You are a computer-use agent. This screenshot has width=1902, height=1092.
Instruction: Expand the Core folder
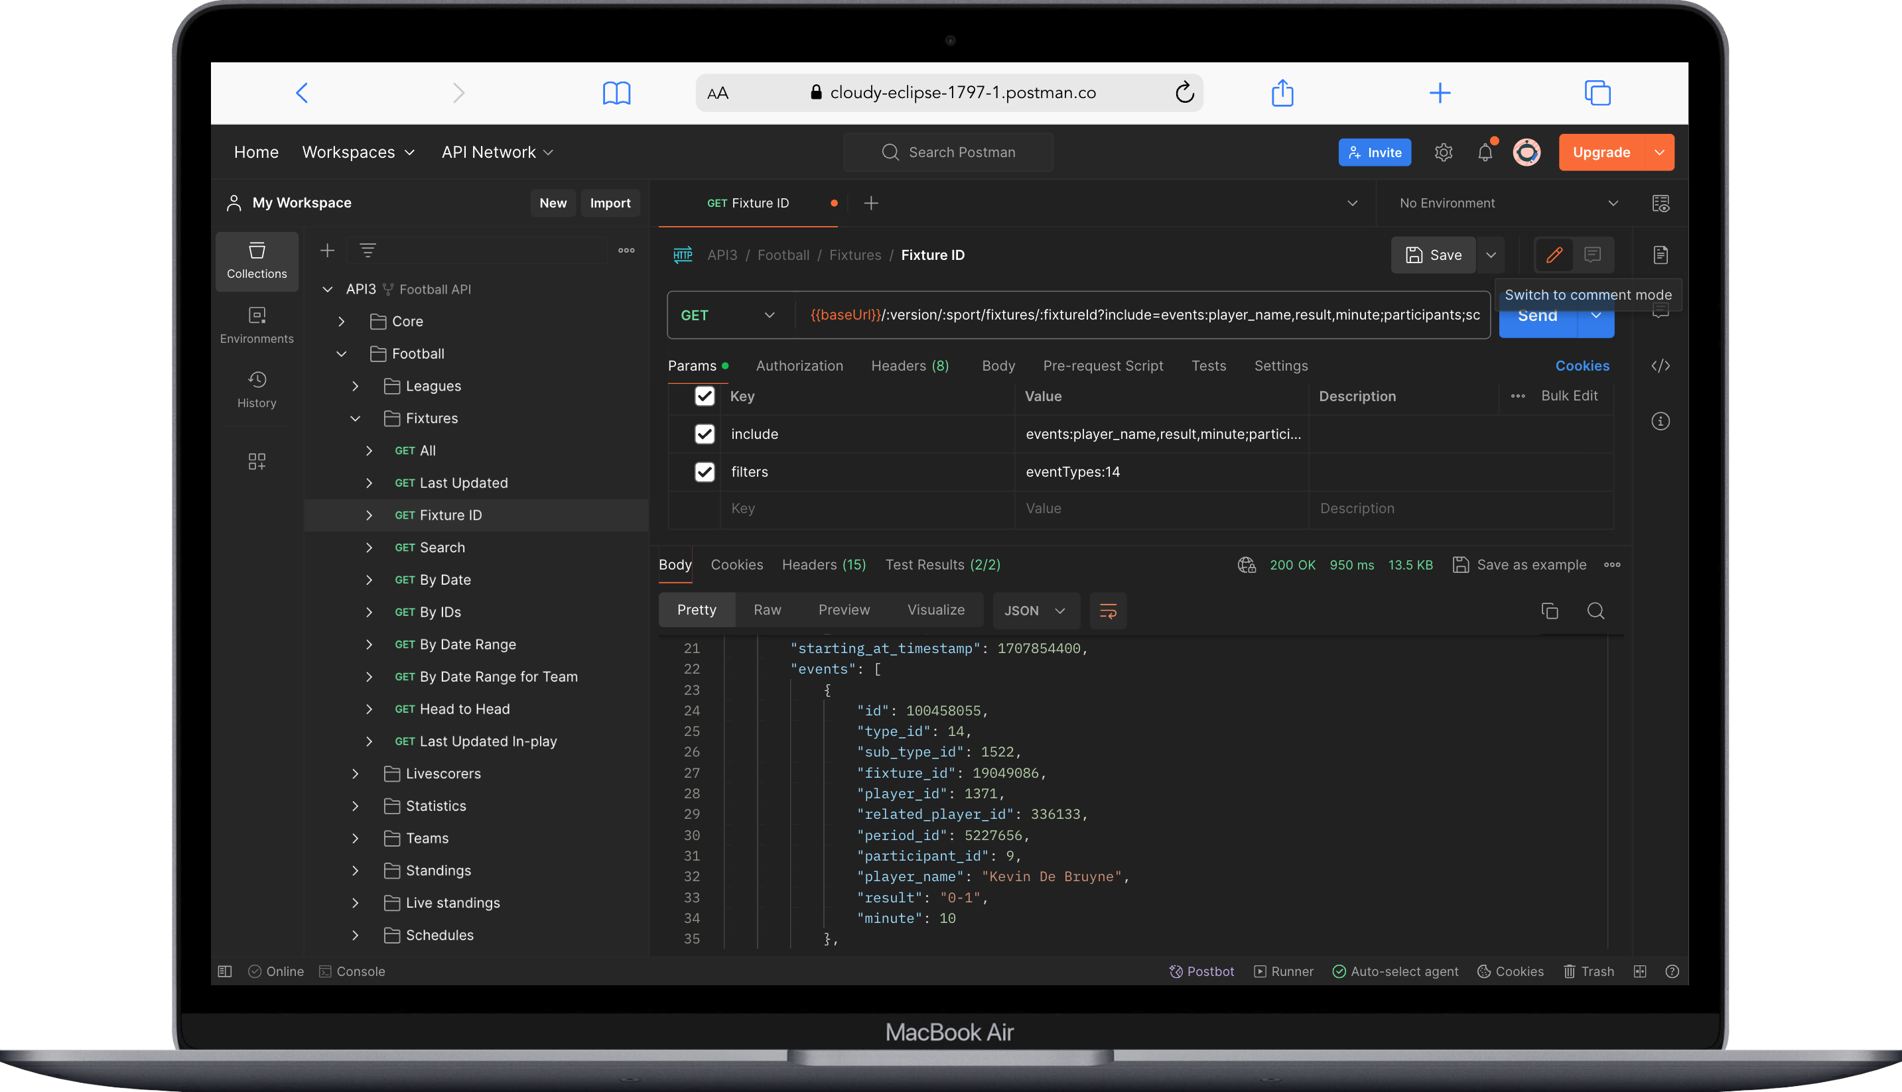tap(342, 322)
